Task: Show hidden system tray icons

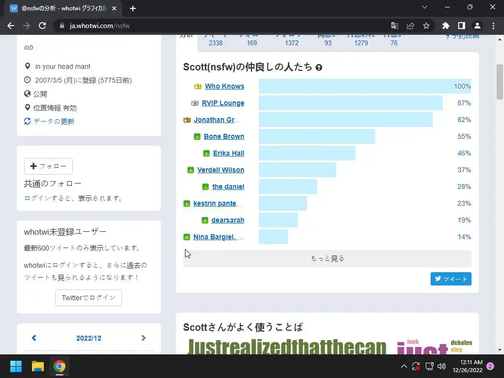Action: point(404,366)
